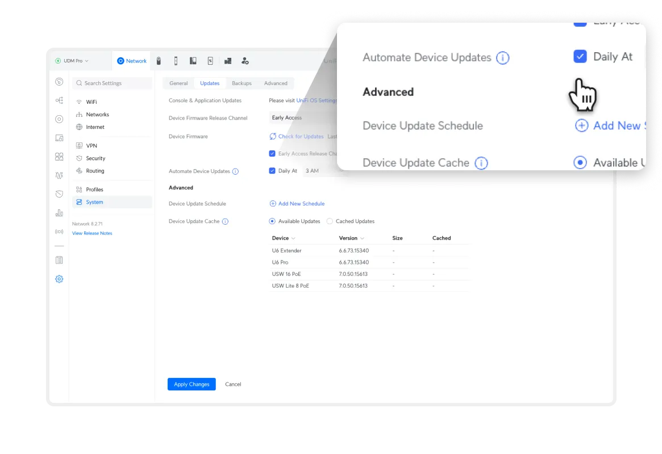Viewport: 662px width, 454px height.
Task: Open Client Devices icon in left rail
Action: coord(59,138)
